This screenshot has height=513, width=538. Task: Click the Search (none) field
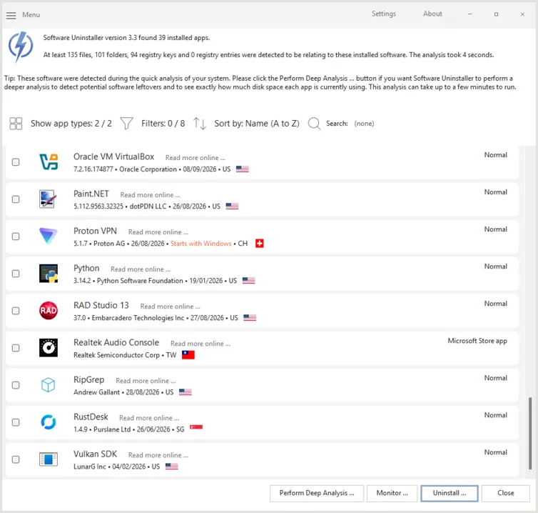pyautogui.click(x=364, y=124)
